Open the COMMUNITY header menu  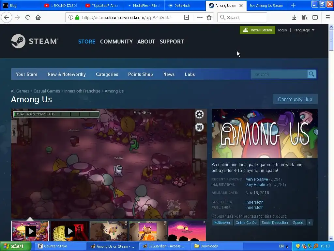click(x=116, y=42)
